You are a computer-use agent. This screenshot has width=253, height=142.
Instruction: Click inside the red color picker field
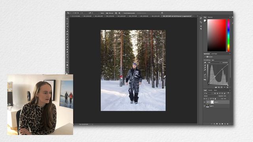[x=217, y=35]
